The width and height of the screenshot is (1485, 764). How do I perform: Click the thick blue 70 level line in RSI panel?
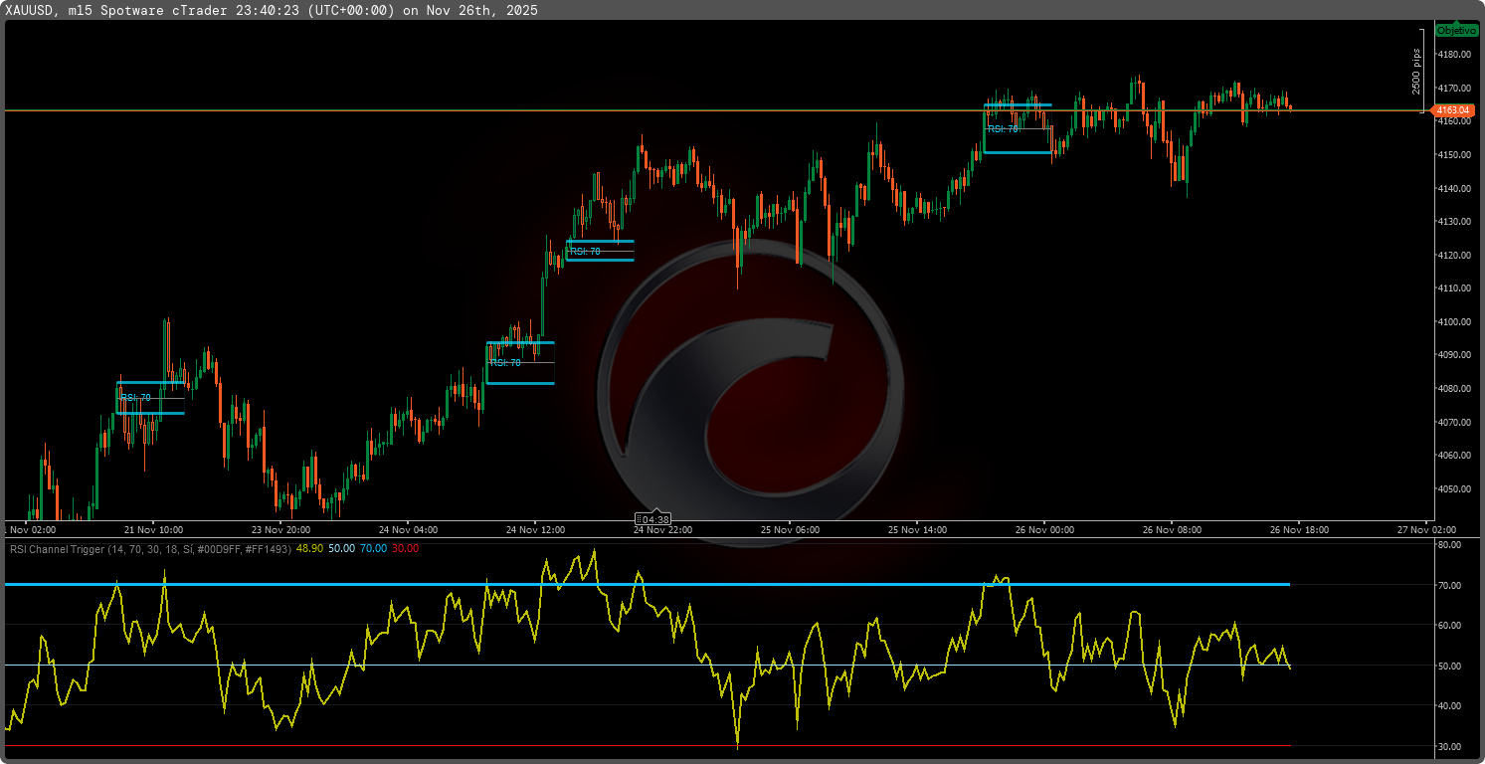(x=647, y=584)
